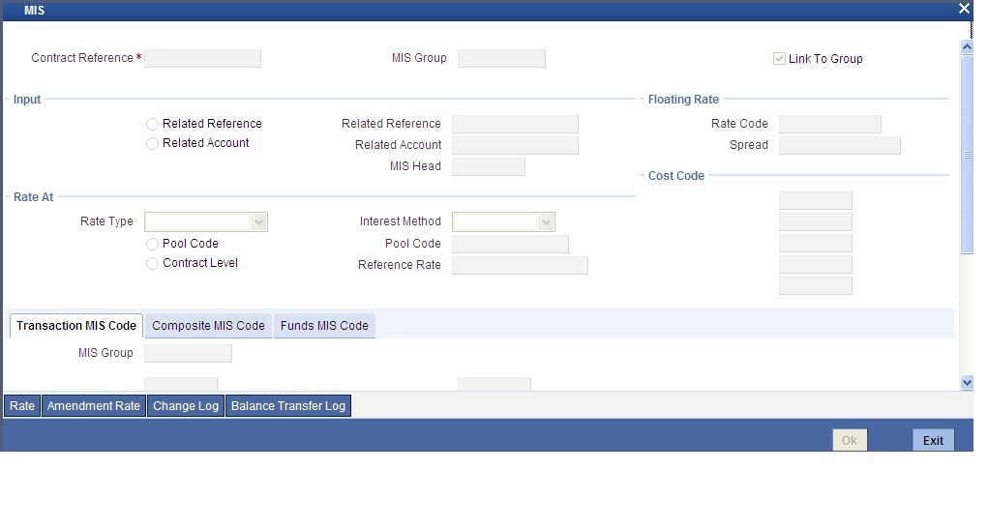Open the Change Log
This screenshot has width=989, height=529.
coord(186,406)
